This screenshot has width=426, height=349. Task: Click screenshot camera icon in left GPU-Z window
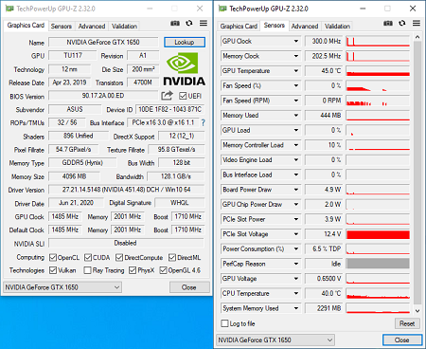[x=175, y=23]
